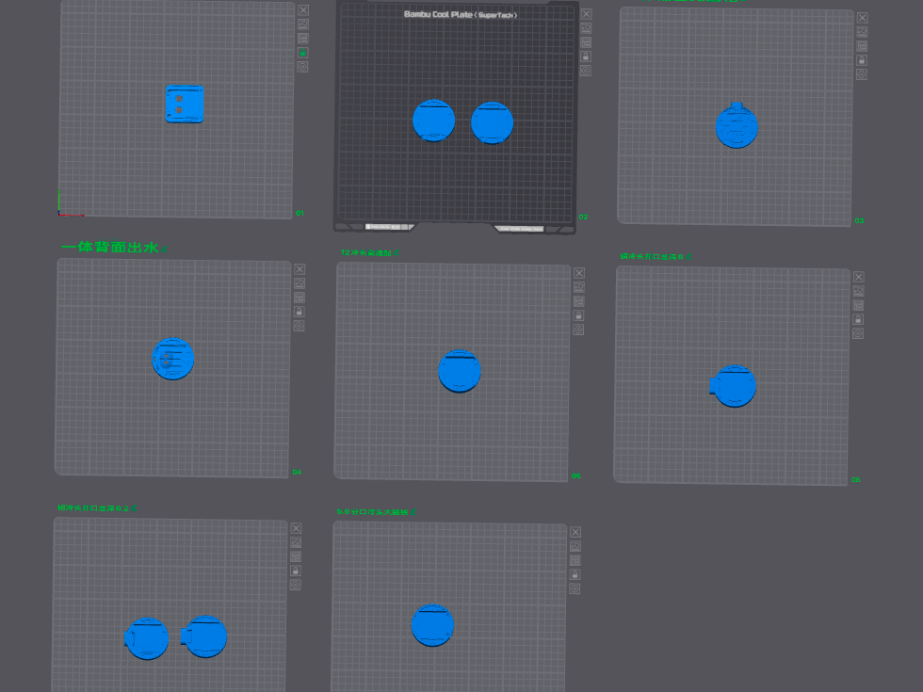Open settings for the two tabbed discs plate
This screenshot has width=923, height=692.
pos(296,585)
